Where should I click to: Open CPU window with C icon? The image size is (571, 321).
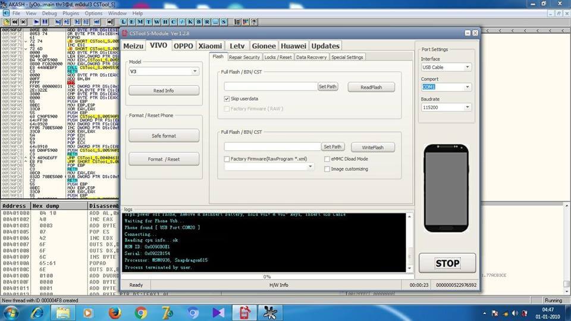point(174,22)
